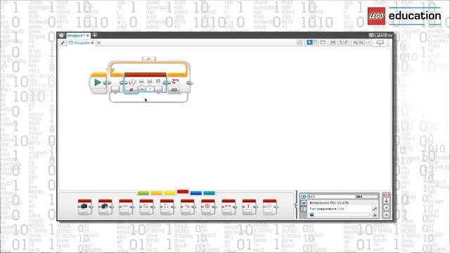
Task: Click the brick memory usage bar
Action: tap(340, 215)
